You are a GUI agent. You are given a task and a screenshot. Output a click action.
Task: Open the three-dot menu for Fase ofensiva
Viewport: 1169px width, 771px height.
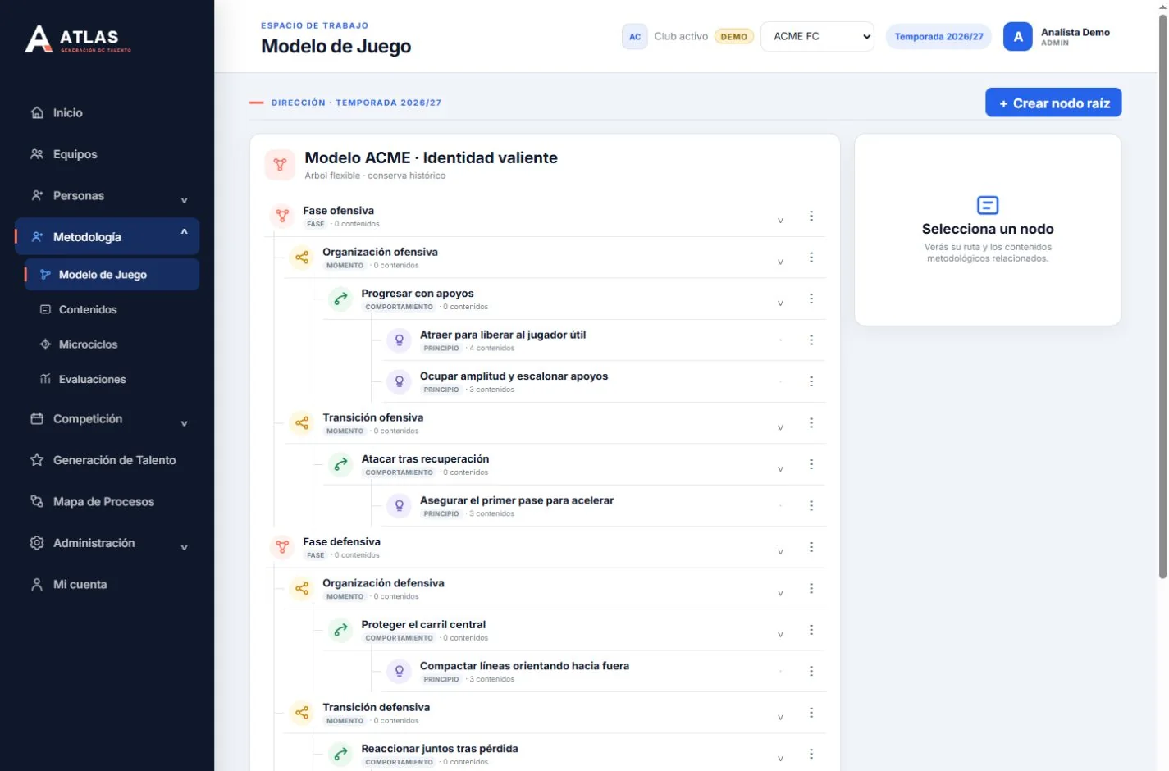point(811,216)
